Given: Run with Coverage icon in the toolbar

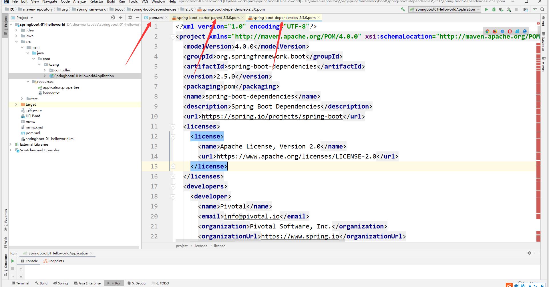Looking at the screenshot, I should (x=501, y=9).
